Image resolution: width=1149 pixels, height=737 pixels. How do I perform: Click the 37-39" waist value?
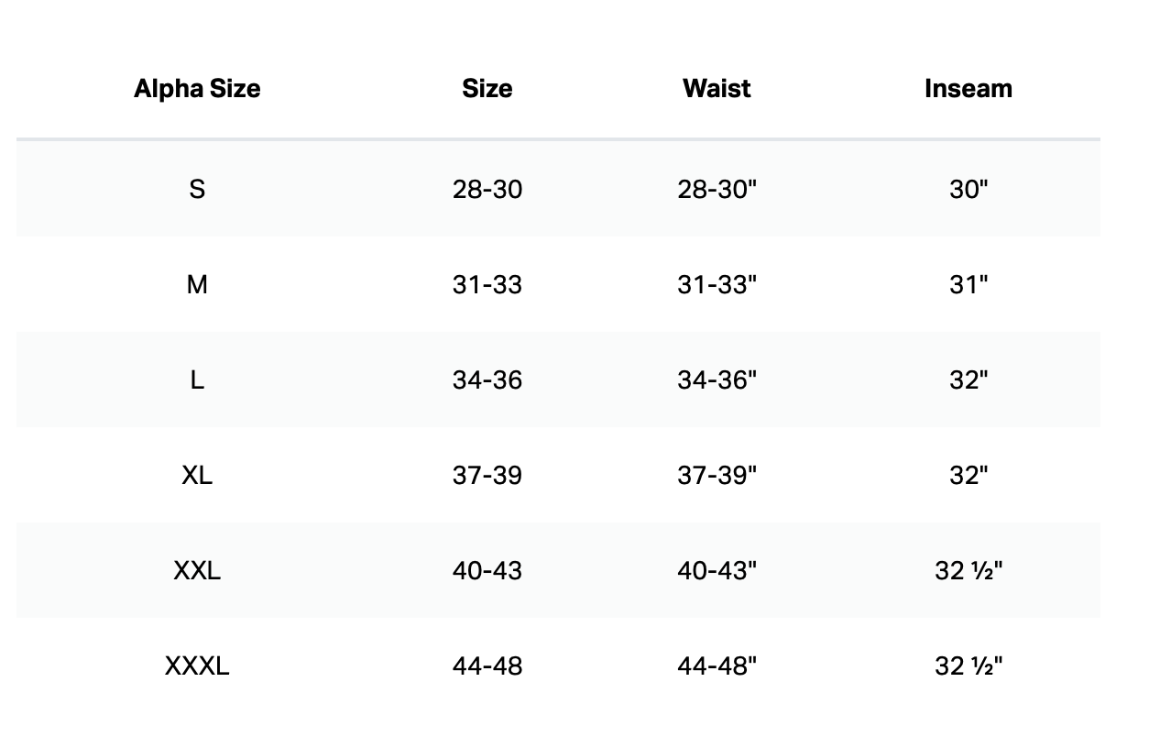(717, 476)
